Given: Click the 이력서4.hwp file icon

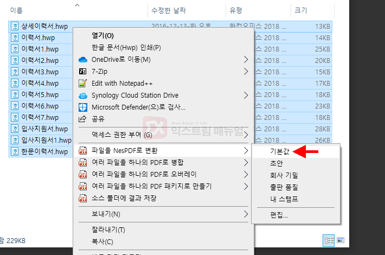Looking at the screenshot, I should coord(15,83).
